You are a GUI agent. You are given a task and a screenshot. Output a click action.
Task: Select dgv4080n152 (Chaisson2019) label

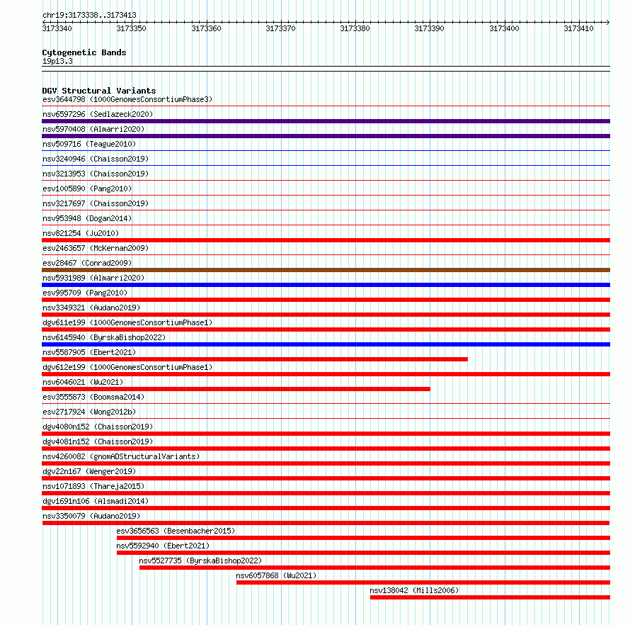[98, 427]
